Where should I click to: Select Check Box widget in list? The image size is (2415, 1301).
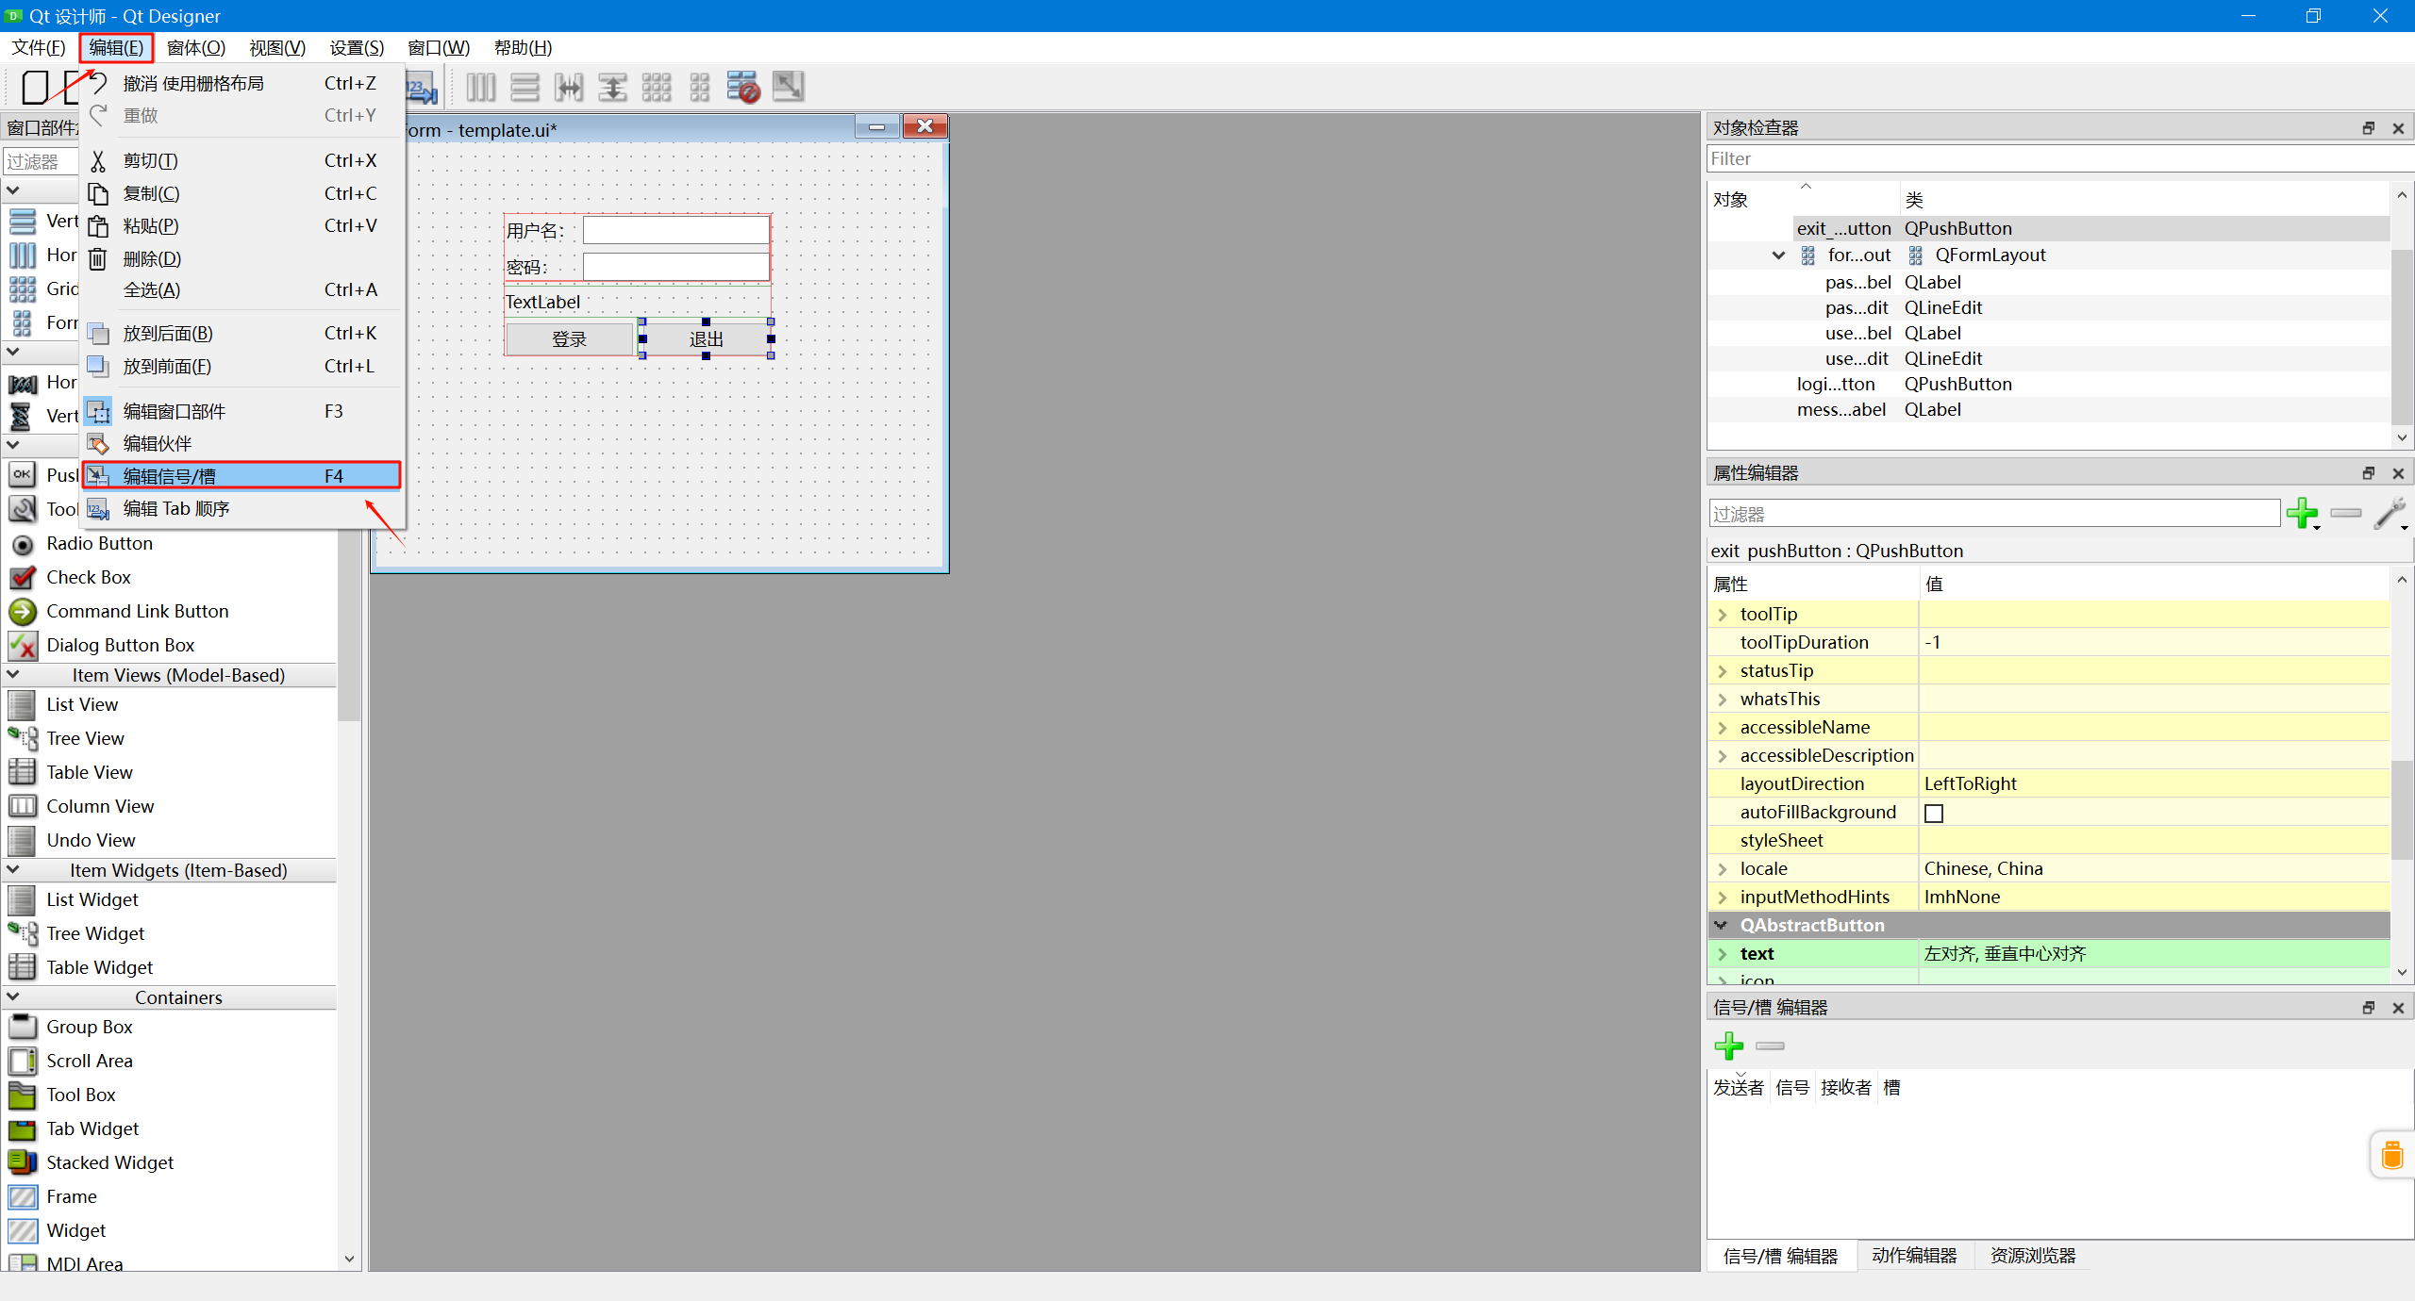[89, 578]
